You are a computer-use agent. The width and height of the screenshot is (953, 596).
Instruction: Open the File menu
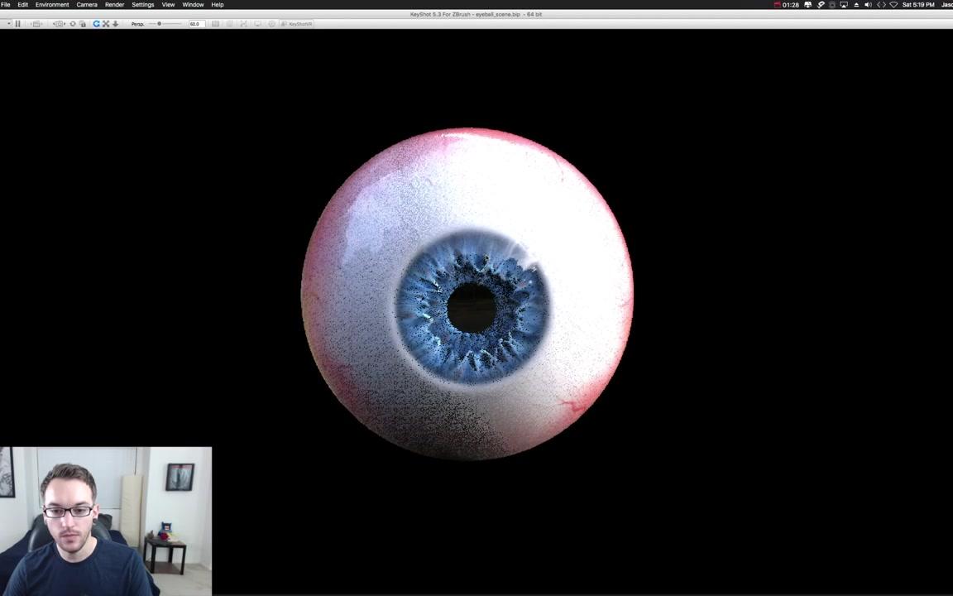(x=6, y=4)
